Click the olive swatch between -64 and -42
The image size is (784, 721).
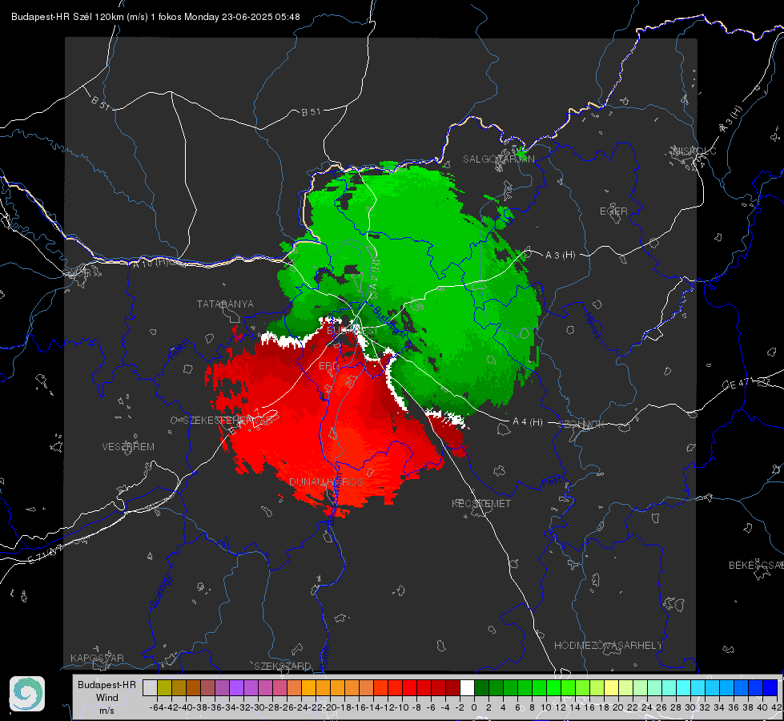tap(164, 687)
